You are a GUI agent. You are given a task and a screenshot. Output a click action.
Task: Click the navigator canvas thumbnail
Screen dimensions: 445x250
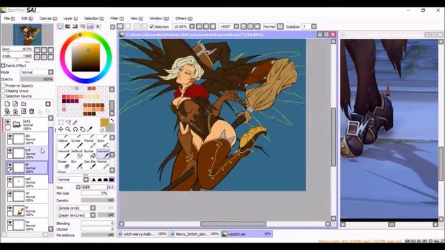pos(27,35)
